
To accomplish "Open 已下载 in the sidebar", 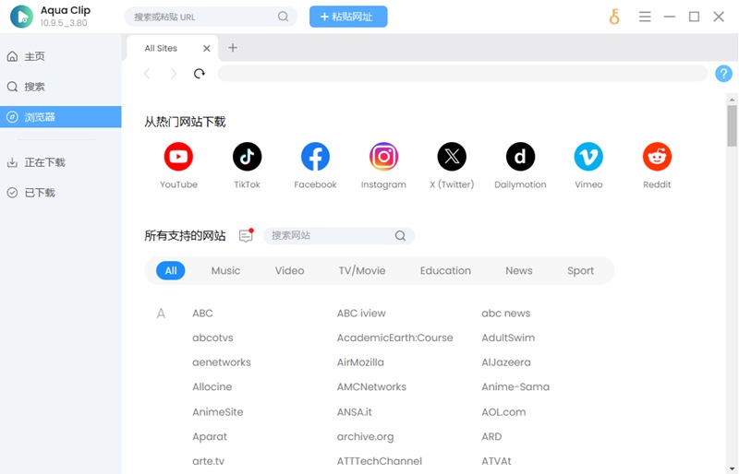I will 61,193.
